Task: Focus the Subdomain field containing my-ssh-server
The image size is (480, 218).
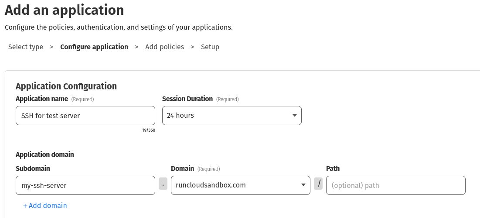Action: pyautogui.click(x=85, y=185)
